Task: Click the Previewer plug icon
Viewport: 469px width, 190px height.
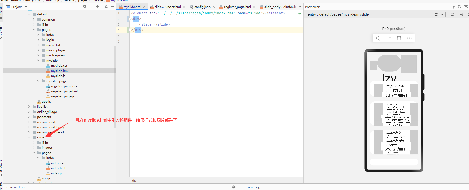Action: click(x=466, y=7)
